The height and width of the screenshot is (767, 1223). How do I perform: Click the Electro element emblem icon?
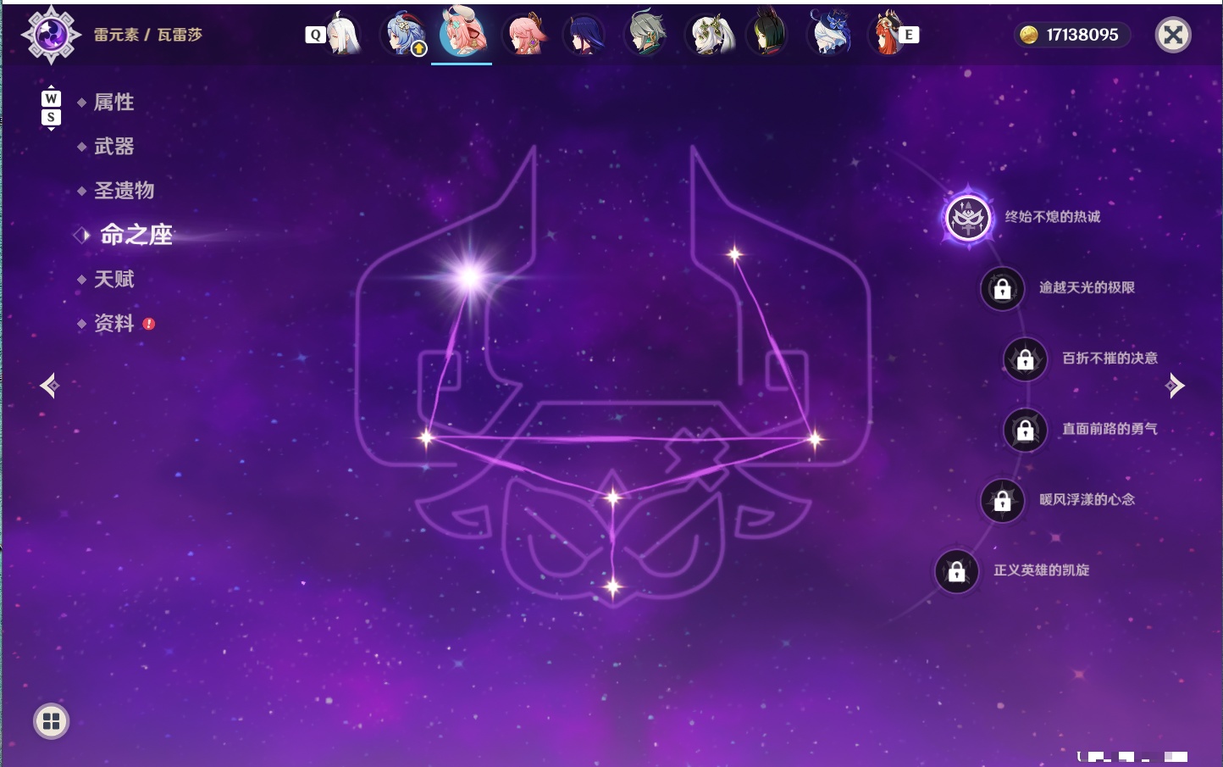51,35
